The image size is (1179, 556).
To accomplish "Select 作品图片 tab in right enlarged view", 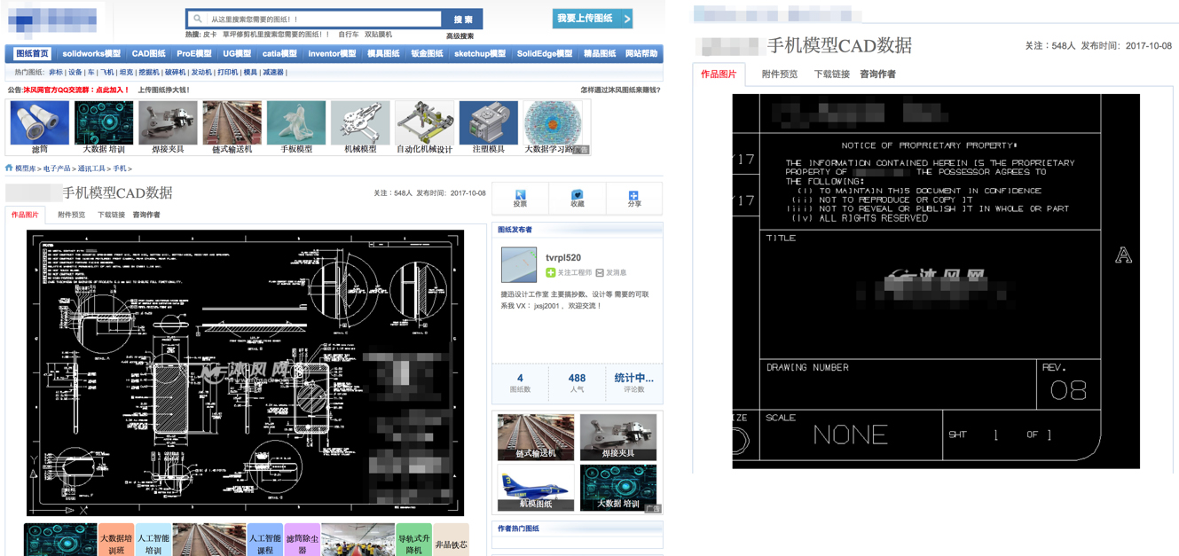I will (x=719, y=74).
